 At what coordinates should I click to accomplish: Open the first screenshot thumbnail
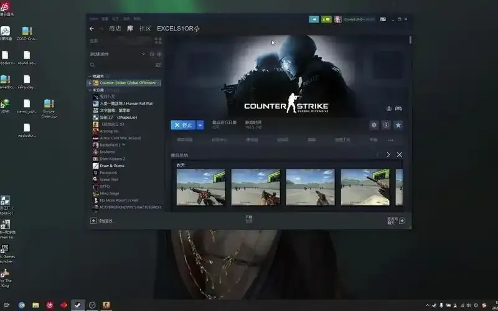201,187
